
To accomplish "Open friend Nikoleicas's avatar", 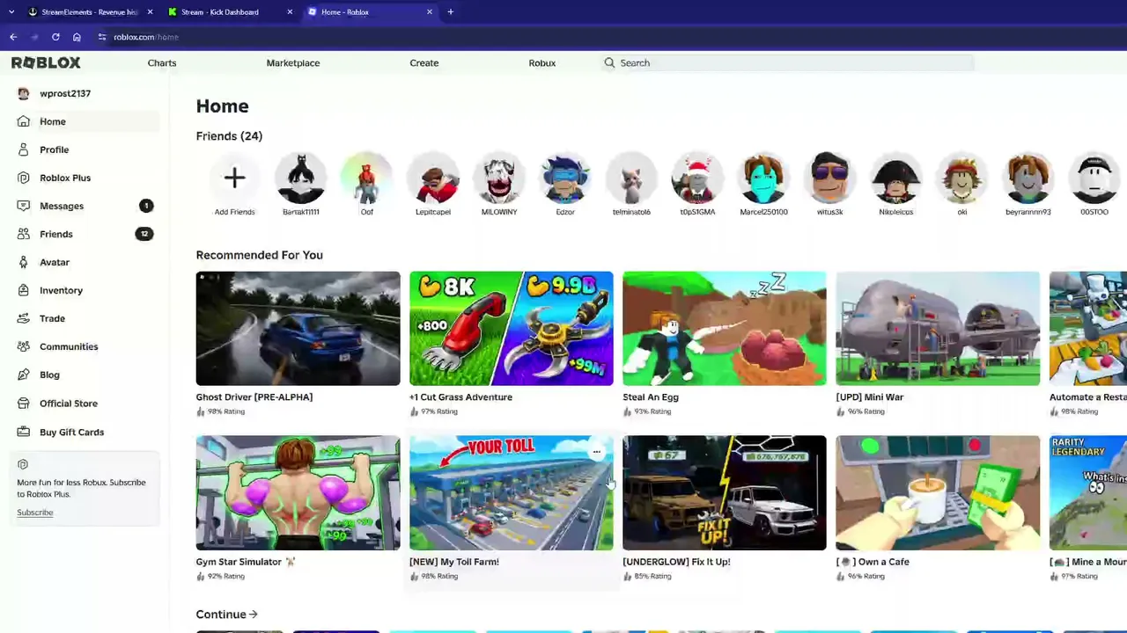I will 895,178.
